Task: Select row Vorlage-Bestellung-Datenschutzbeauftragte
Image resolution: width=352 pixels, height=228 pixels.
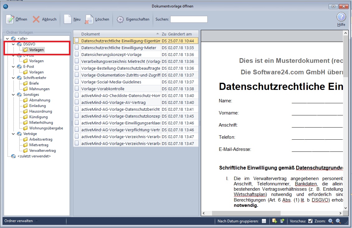Action: [x=136, y=68]
